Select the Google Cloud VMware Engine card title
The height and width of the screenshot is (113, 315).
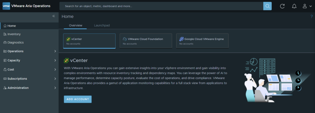[204, 39]
